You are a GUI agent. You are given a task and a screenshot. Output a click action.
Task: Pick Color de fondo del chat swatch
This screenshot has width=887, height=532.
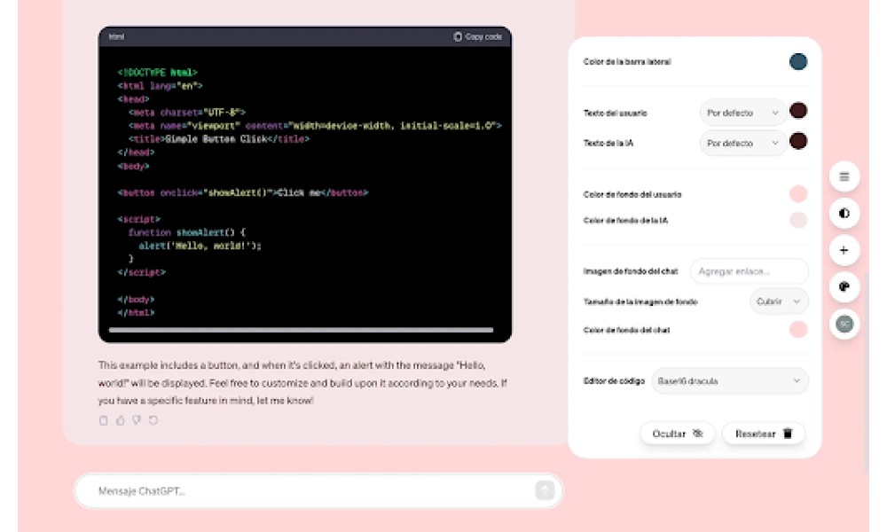pos(798,330)
